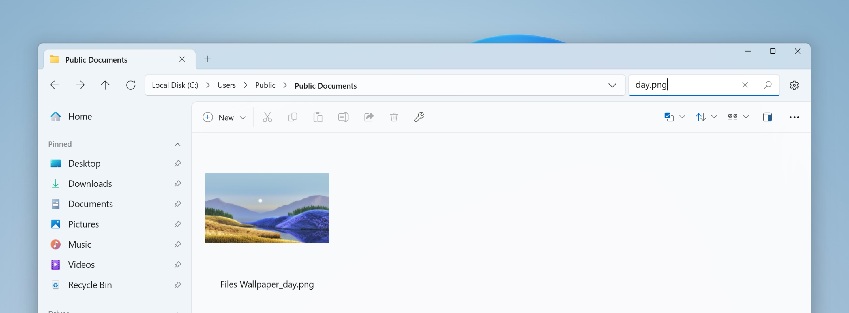
Task: Open properties via the wrench icon
Action: click(x=419, y=117)
